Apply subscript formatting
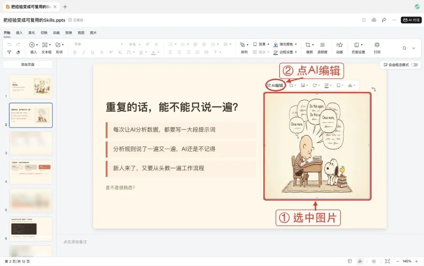Image resolution: width=424 pixels, height=266 pixels. tap(120, 52)
